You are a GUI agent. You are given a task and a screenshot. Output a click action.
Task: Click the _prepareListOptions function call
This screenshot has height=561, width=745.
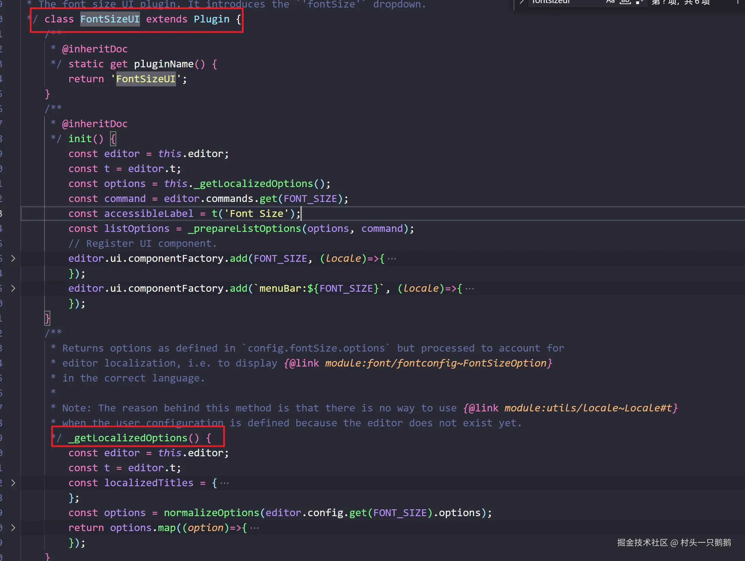click(x=244, y=228)
